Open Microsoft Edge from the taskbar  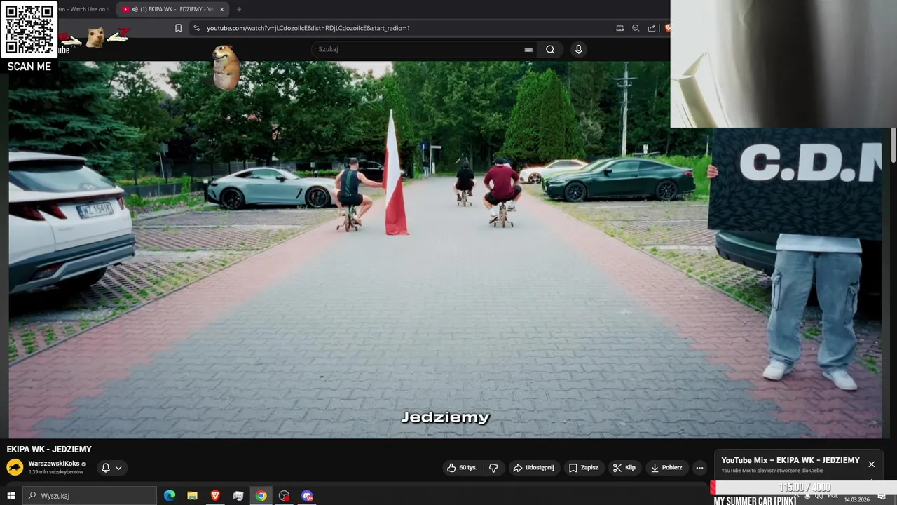pyautogui.click(x=170, y=496)
